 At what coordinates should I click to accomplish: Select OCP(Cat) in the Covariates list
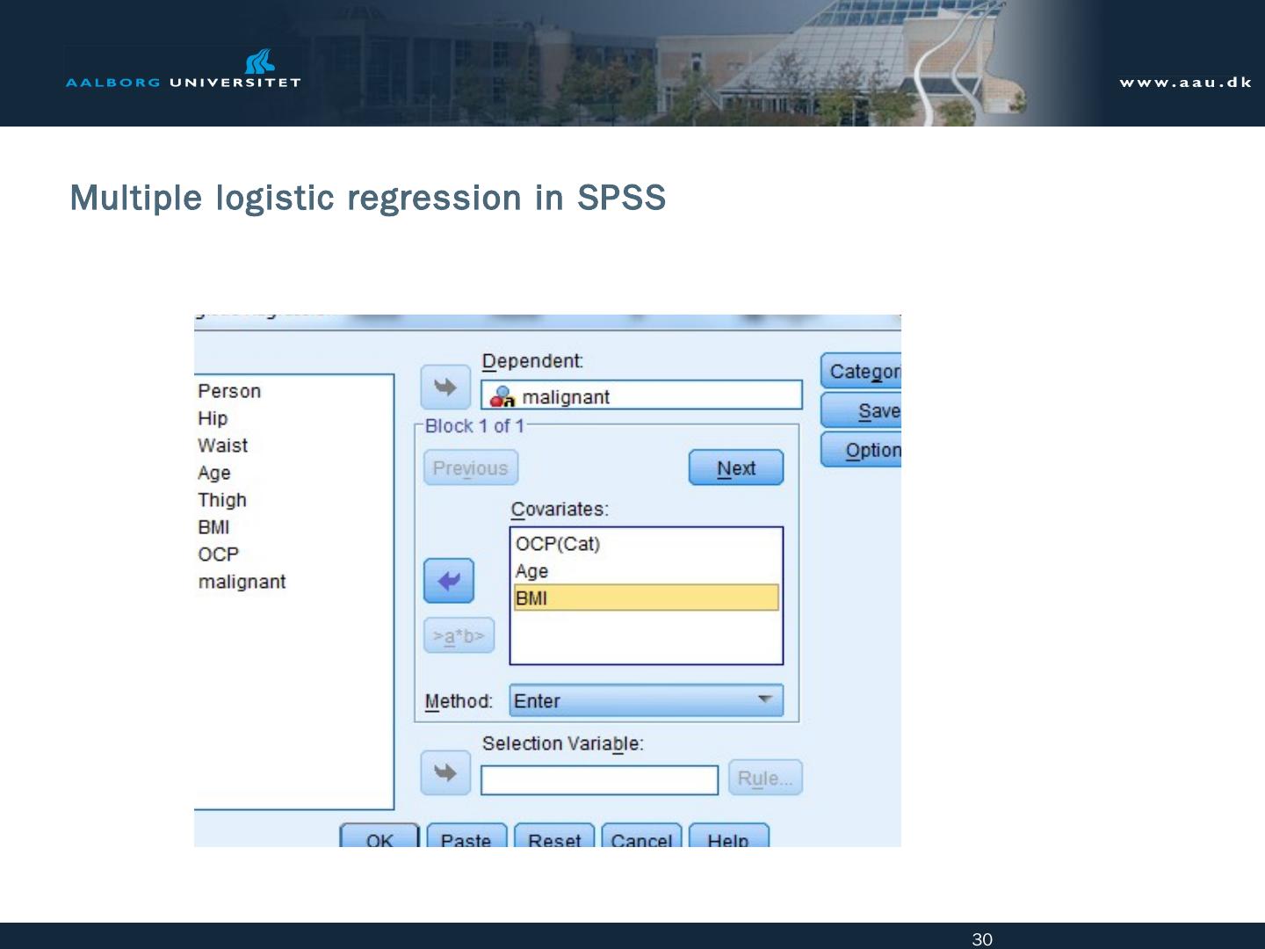[558, 544]
